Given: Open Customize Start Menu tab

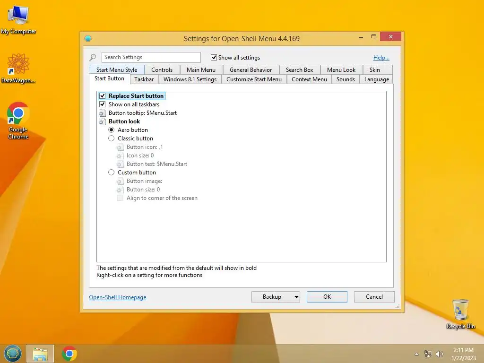Looking at the screenshot, I should tap(254, 79).
